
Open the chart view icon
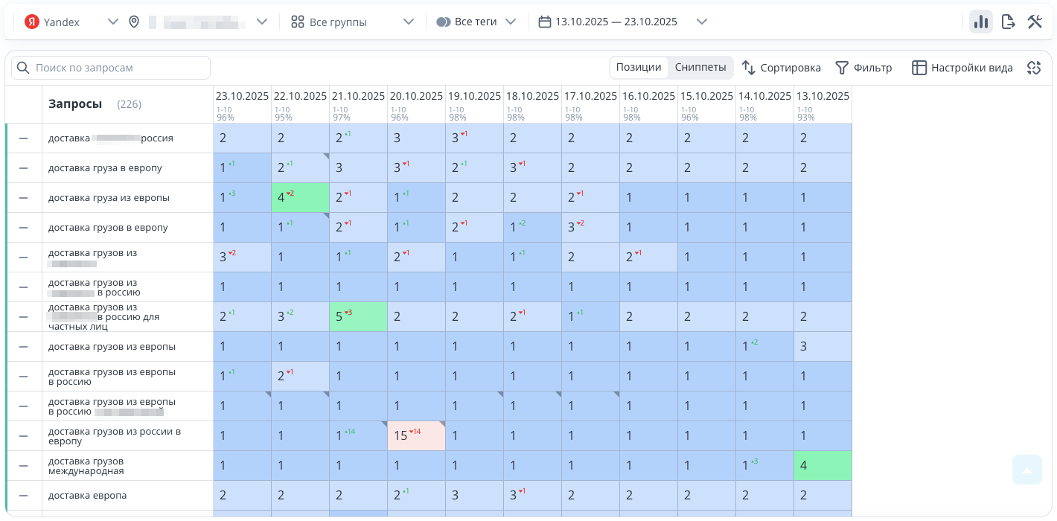click(980, 22)
